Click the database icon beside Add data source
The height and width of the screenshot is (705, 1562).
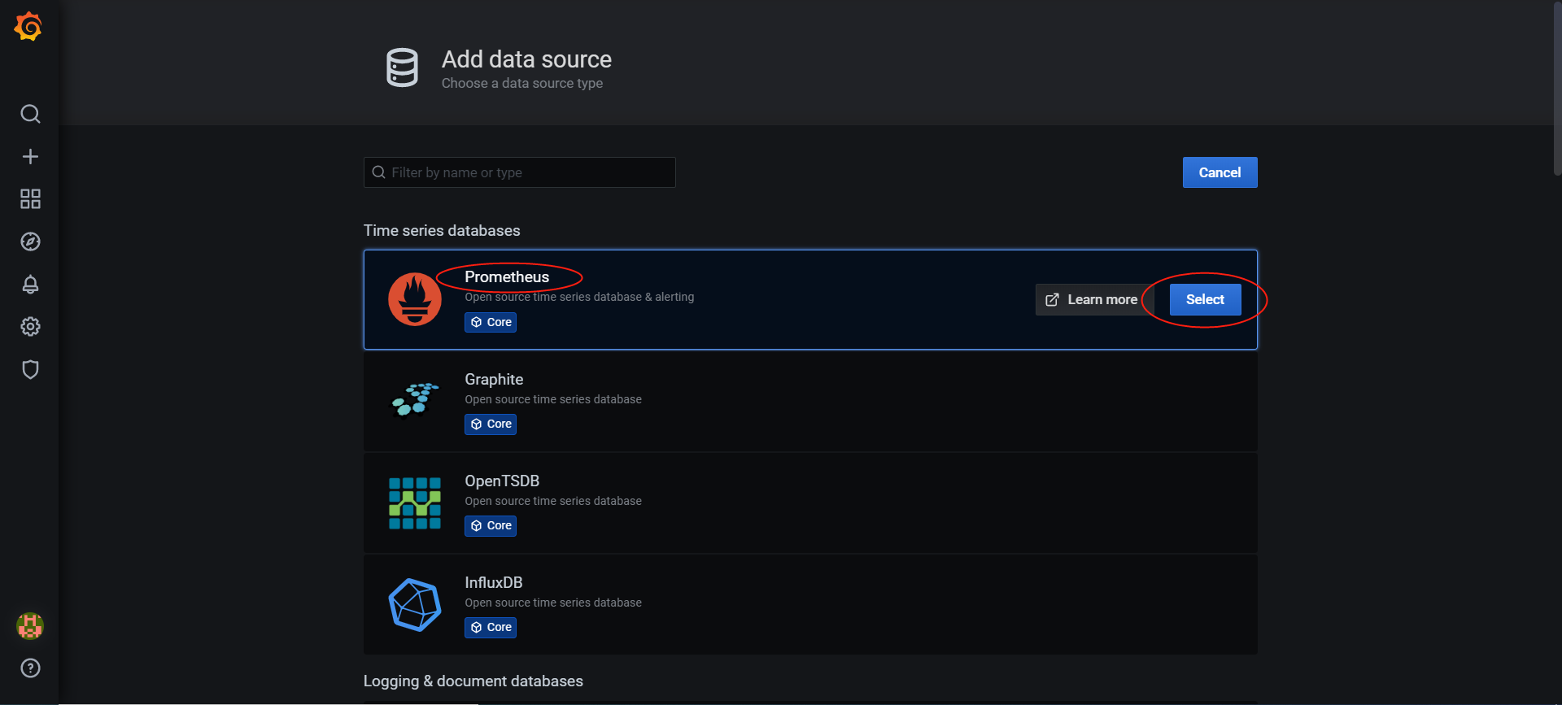click(x=402, y=67)
